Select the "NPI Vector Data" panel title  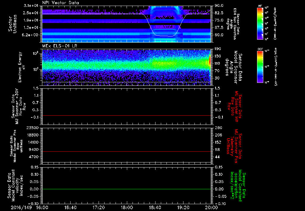(x=60, y=3)
